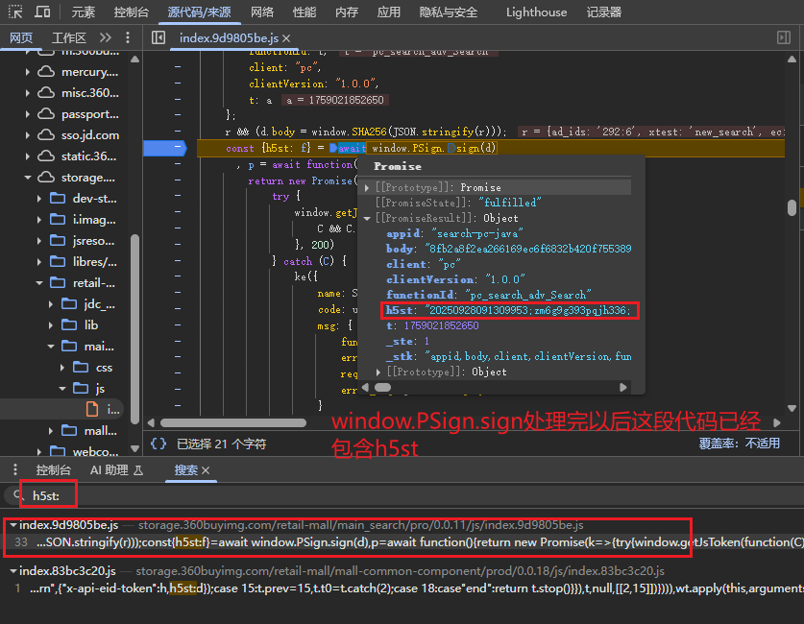This screenshot has width=804, height=624.
Task: Toggle breakpoint on the h5st line
Action: pyautogui.click(x=164, y=148)
